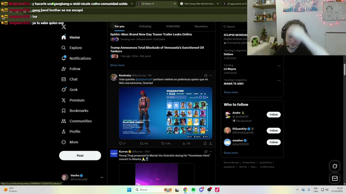346x194 pixels.
Task: Switch to the For you tab
Action: [119, 26]
